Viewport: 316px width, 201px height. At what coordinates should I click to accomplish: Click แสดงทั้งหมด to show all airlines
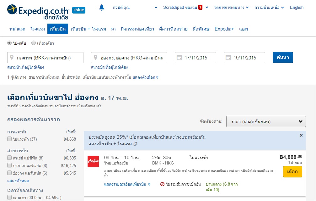(18, 181)
